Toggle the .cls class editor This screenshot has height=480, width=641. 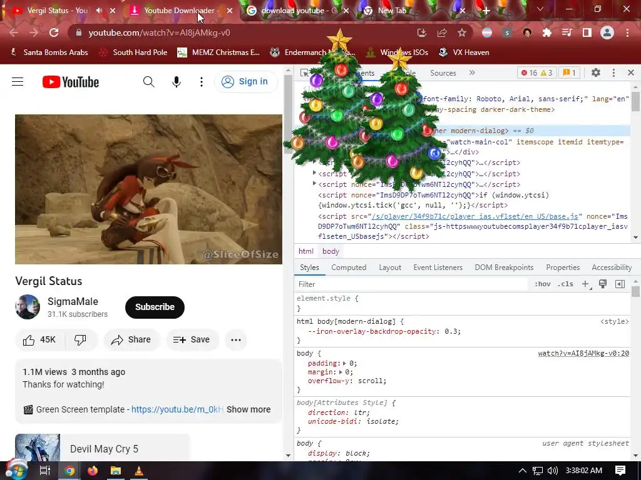(x=565, y=284)
